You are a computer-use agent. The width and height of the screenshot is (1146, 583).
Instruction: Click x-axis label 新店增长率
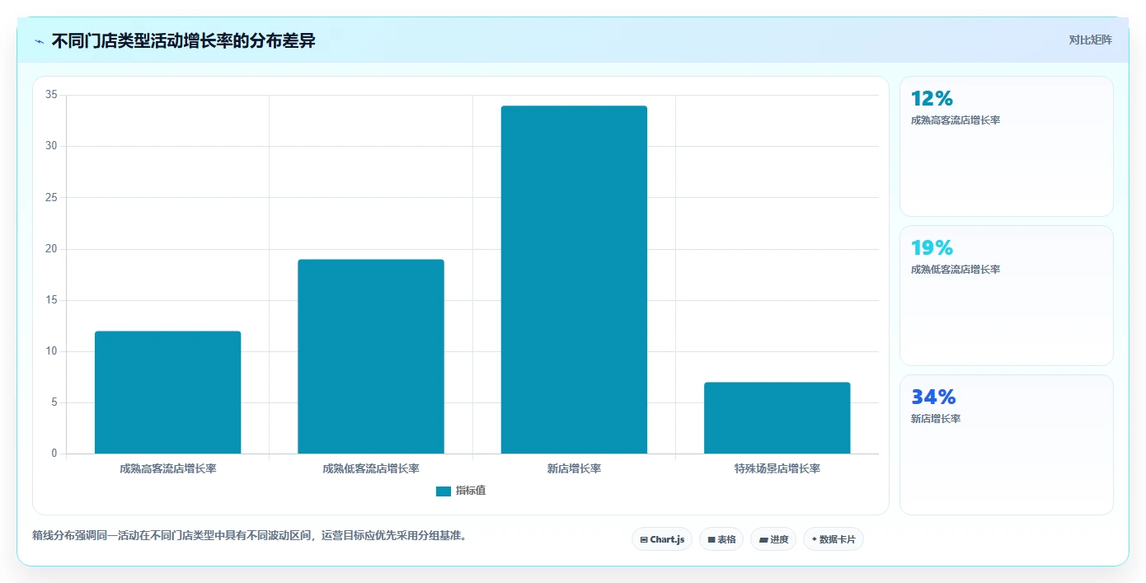(574, 468)
